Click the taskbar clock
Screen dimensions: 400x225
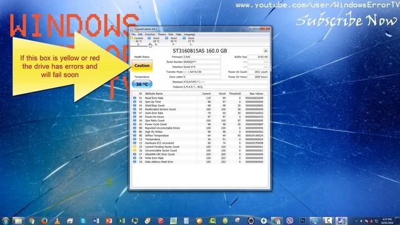387,221
